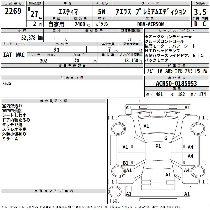Screen dimensions: 210x210
Task: Click the exterior grade D
Action: point(196,24)
